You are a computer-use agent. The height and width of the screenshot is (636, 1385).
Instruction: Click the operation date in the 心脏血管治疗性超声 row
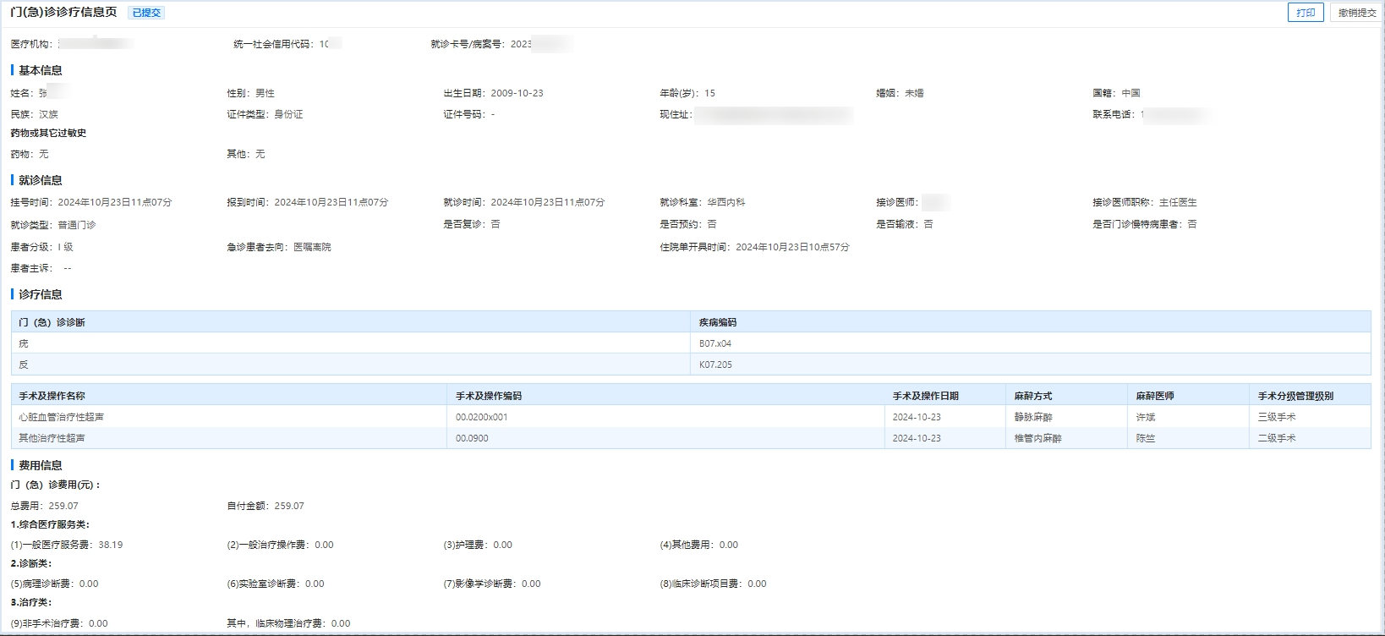(917, 417)
